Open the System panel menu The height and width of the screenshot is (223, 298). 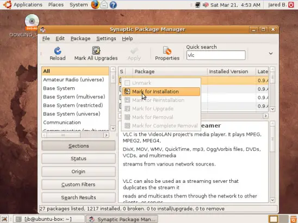point(78,5)
